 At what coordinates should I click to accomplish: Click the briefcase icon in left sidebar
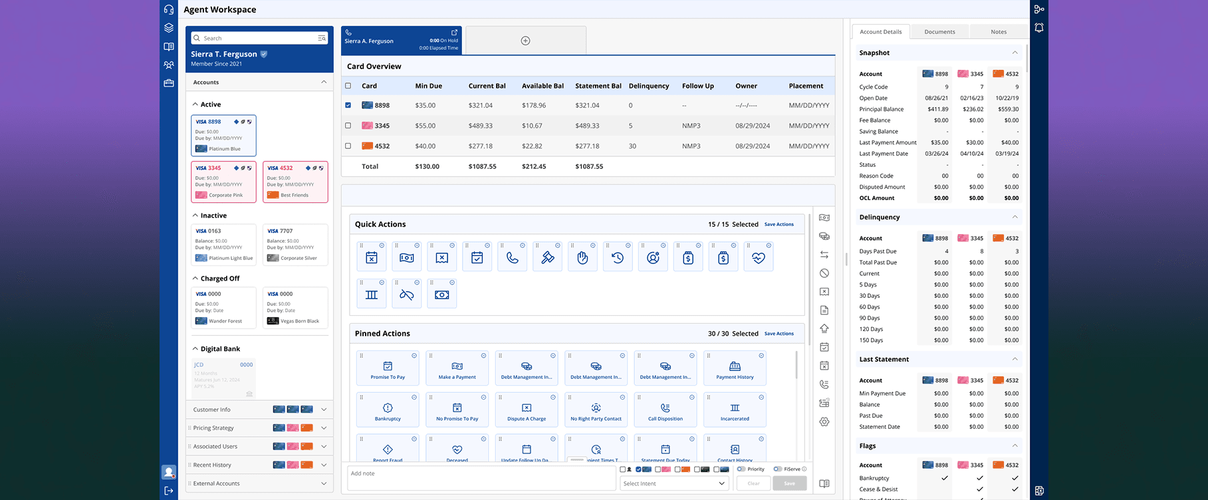169,83
